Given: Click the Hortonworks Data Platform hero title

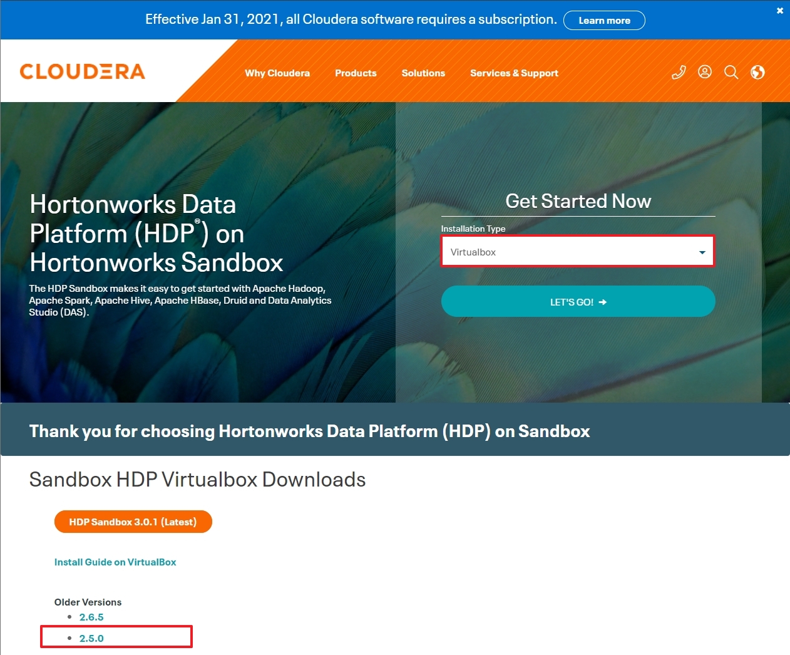Looking at the screenshot, I should tap(156, 234).
